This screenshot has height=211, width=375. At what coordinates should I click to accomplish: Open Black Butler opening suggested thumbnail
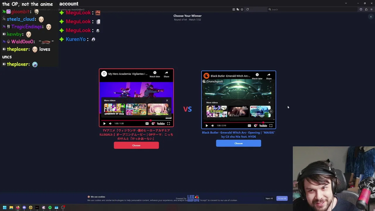[x=238, y=112]
